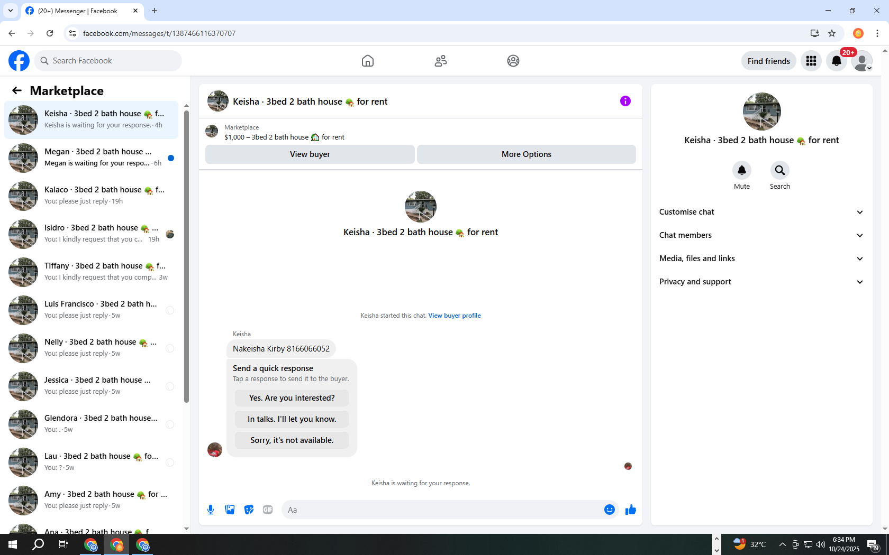Viewport: 889px width, 555px height.
Task: Choose a sticker from the sticker icon
Action: coord(249,510)
